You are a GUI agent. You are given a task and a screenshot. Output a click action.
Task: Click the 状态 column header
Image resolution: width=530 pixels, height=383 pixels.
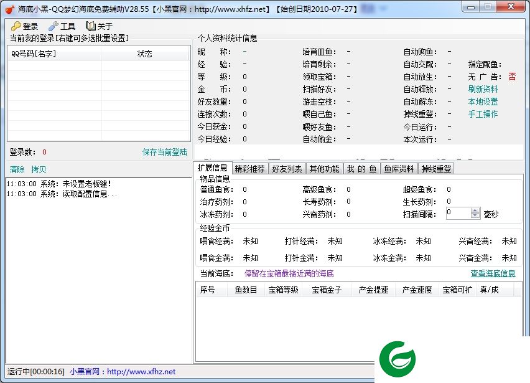click(145, 54)
